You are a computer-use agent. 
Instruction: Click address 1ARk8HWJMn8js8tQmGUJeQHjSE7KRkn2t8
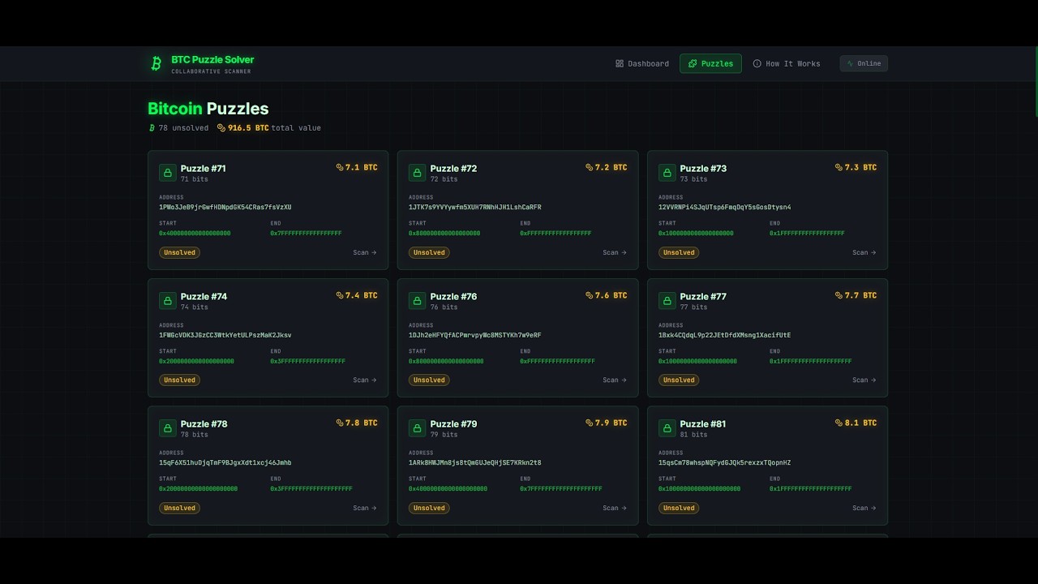(475, 462)
